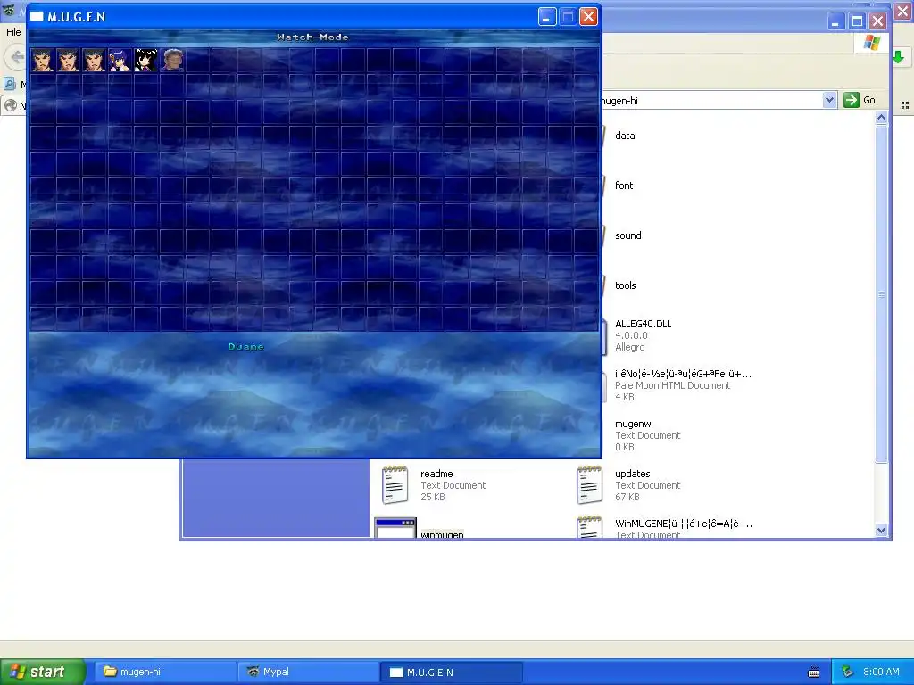Select the updates file name label
The height and width of the screenshot is (685, 914).
tap(633, 475)
